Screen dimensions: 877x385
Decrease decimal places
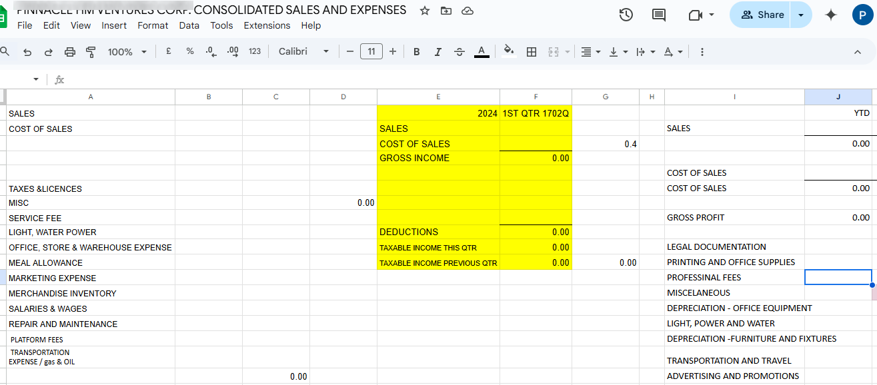click(211, 51)
